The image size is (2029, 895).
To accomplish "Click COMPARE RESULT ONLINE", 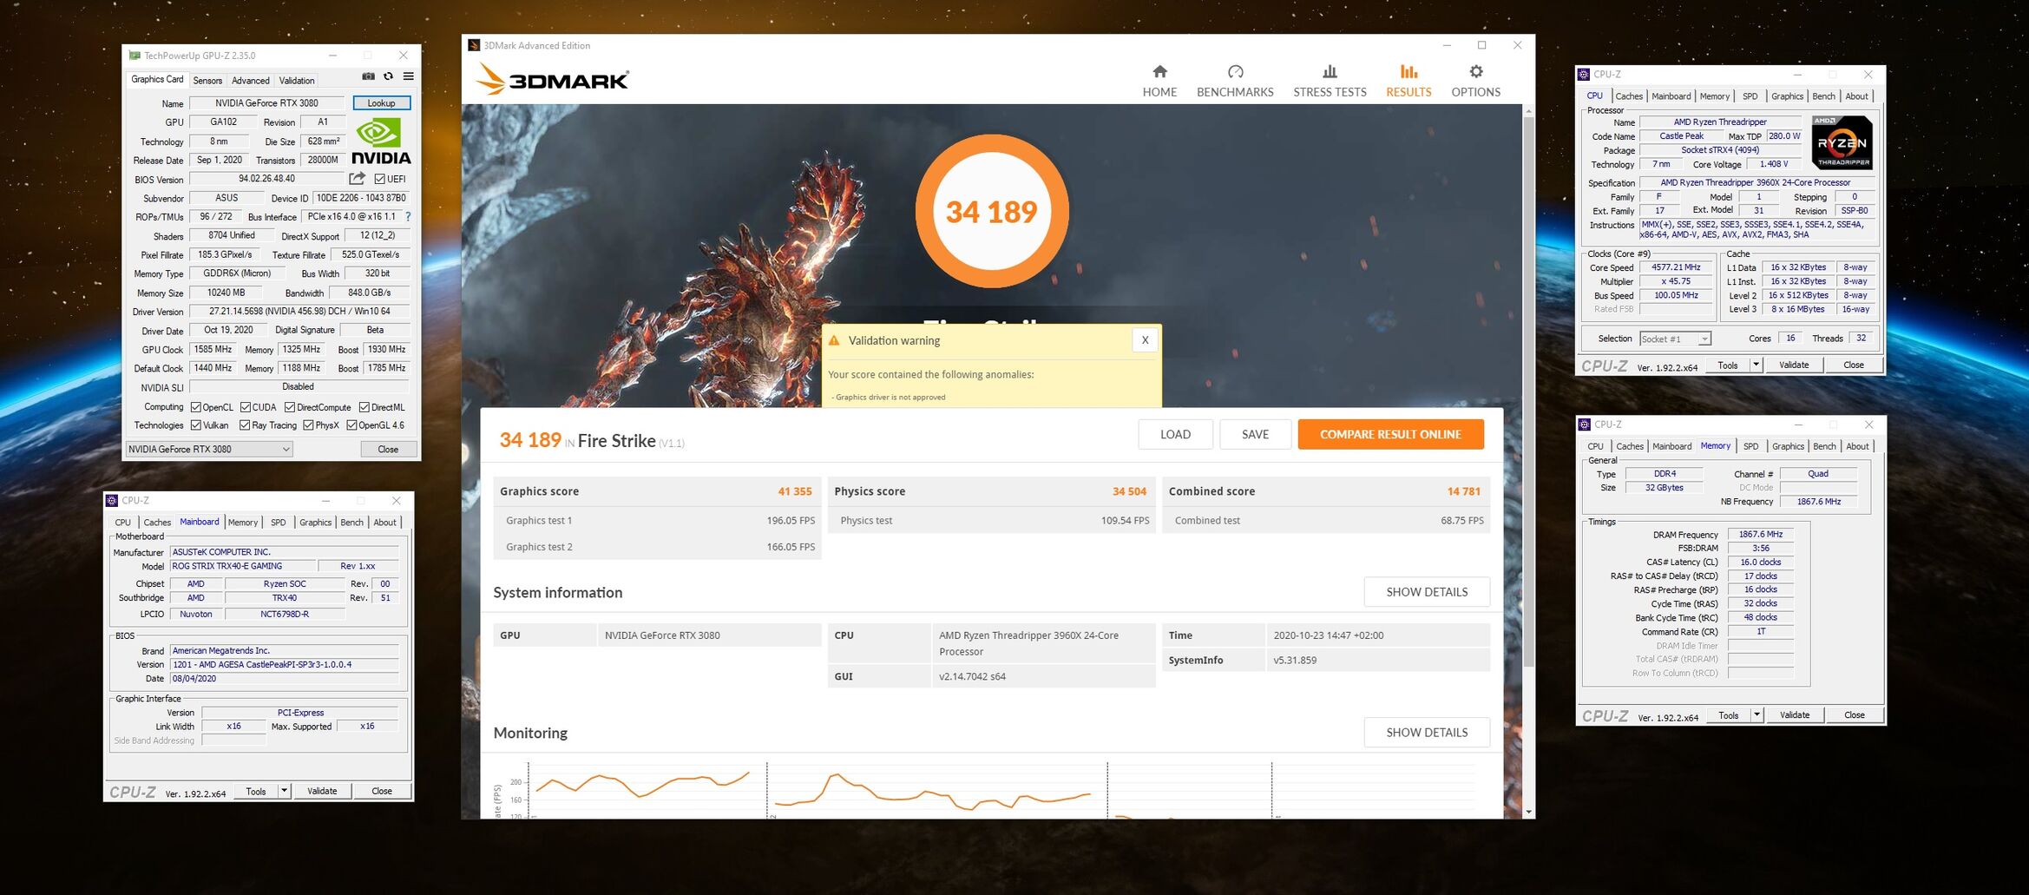I will pyautogui.click(x=1390, y=434).
